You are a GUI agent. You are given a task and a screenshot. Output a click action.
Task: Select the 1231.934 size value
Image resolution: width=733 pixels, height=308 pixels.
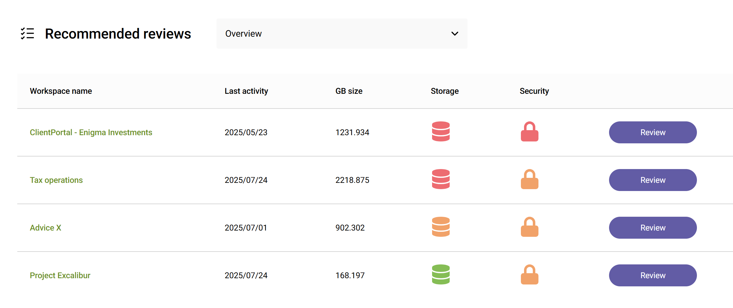(x=352, y=132)
